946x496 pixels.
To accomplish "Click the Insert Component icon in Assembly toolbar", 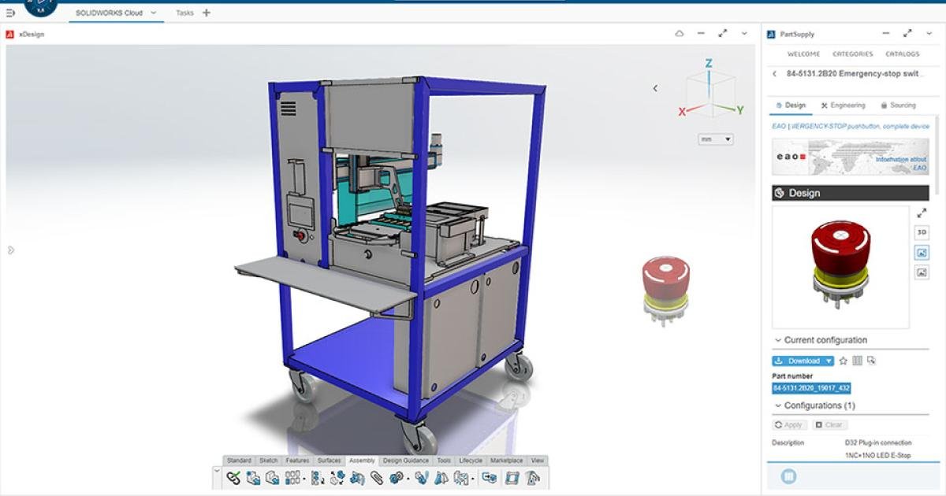I will tap(254, 477).
